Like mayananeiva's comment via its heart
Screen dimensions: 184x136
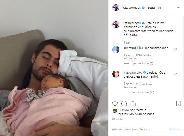(x=175, y=74)
